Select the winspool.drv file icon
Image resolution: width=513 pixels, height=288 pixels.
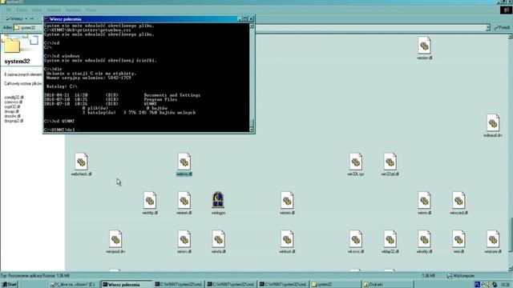[x=115, y=239]
